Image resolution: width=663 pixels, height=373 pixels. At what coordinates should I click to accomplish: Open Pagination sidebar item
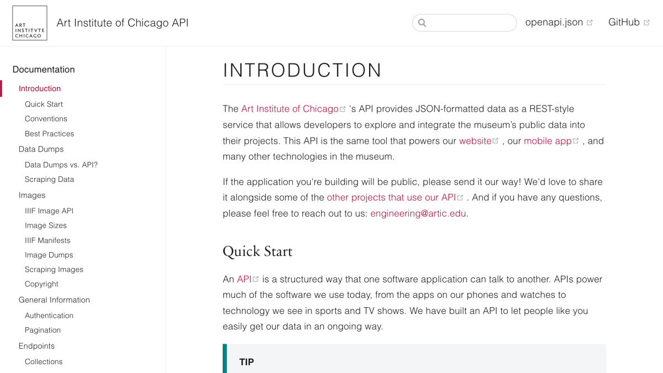(43, 330)
